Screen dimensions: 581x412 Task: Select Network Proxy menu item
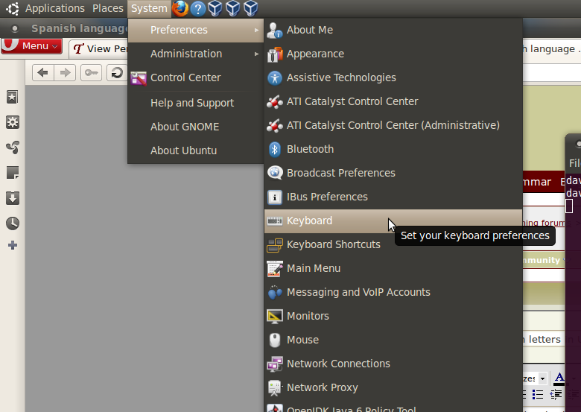(322, 387)
